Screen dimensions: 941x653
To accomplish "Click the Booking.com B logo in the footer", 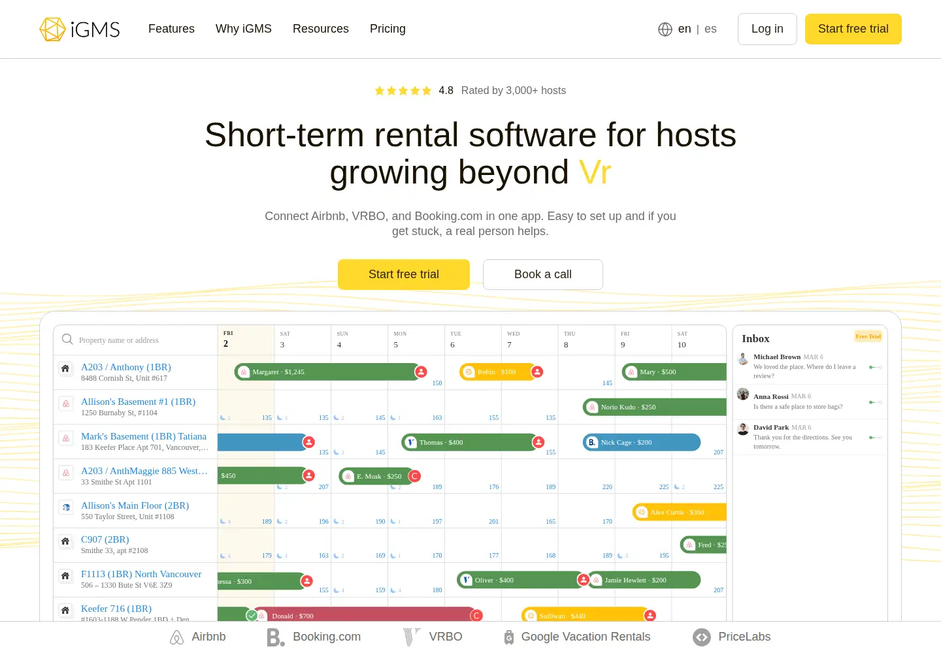I will 276,637.
